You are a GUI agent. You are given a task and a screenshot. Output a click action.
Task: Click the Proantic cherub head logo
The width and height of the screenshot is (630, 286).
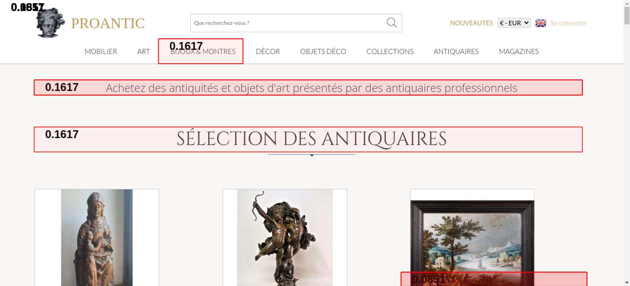tap(50, 23)
